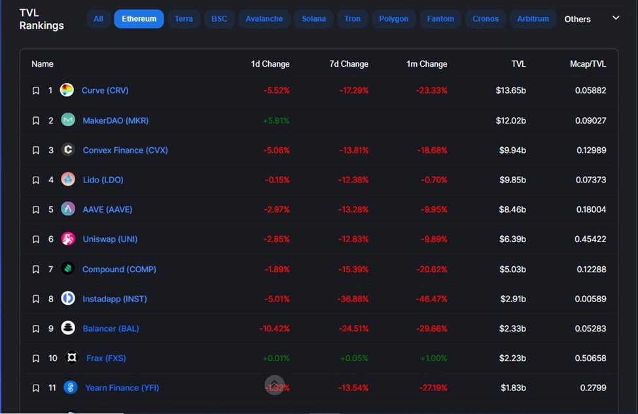Viewport: 638px width, 414px height.
Task: Click MakerDAO's +5.81% 1d change
Action: pos(276,121)
